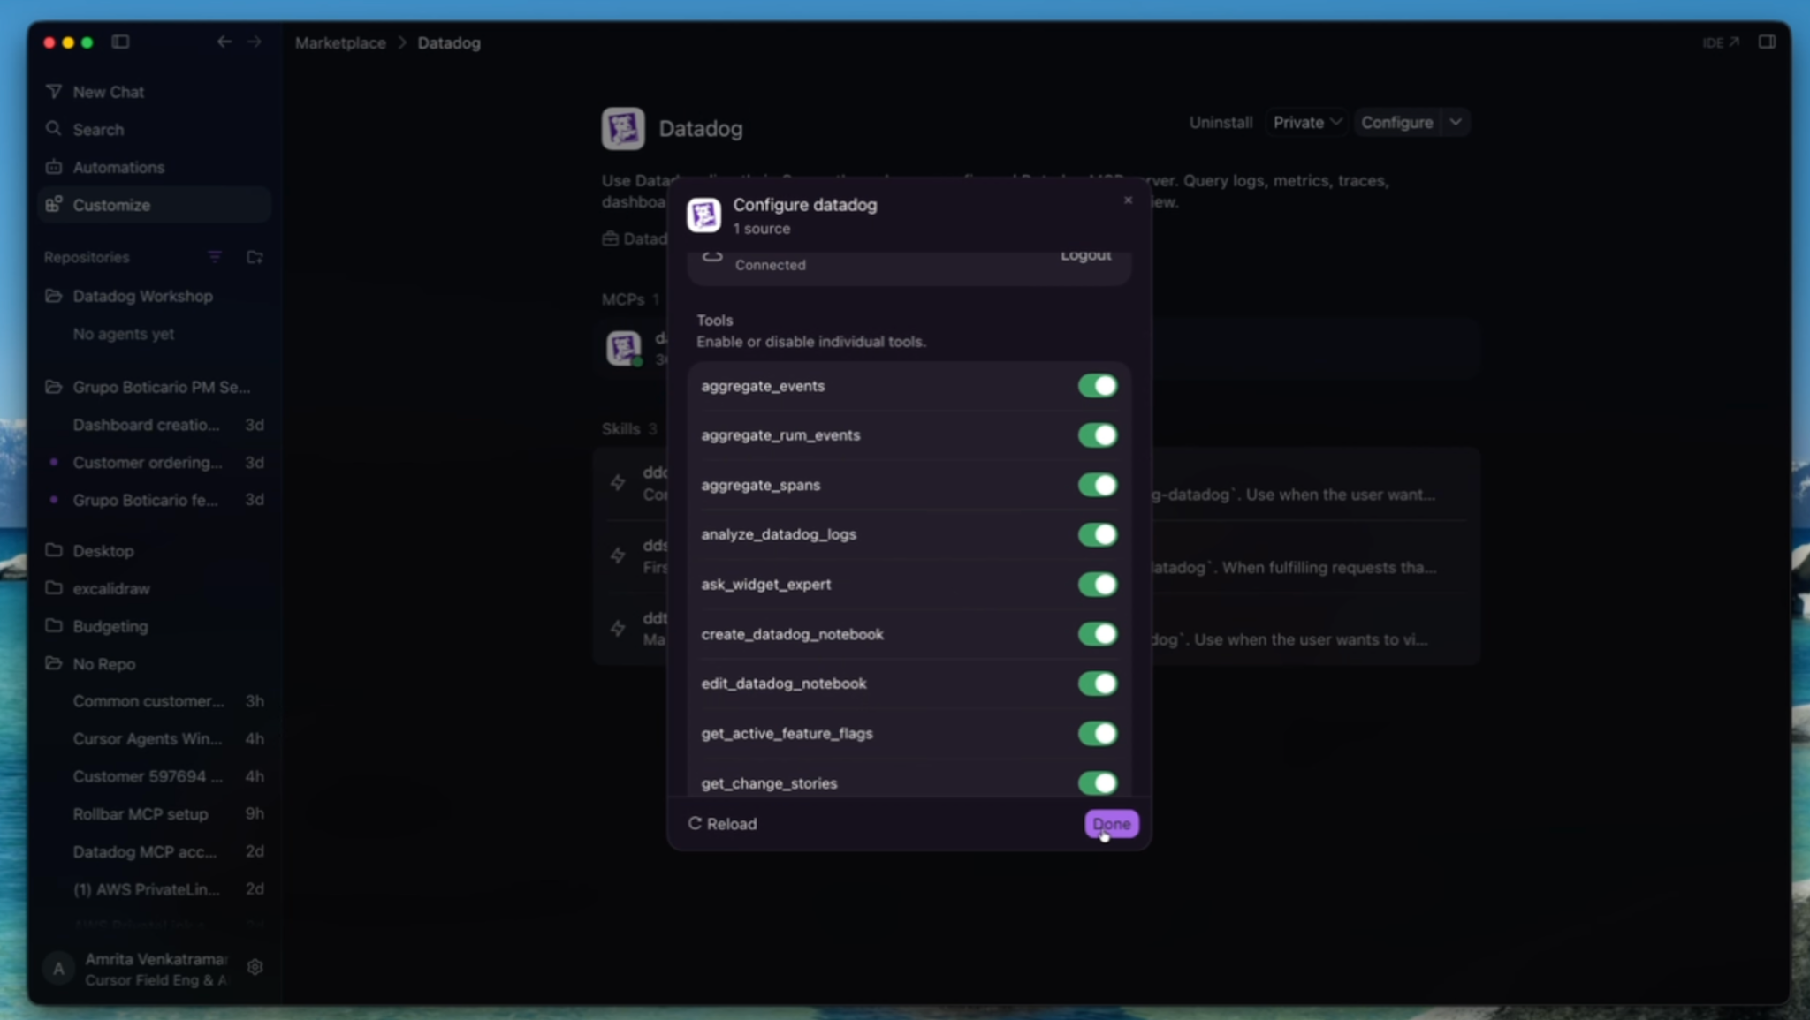Screen dimensions: 1810x1020
Task: Click the Configure button
Action: (1396, 123)
